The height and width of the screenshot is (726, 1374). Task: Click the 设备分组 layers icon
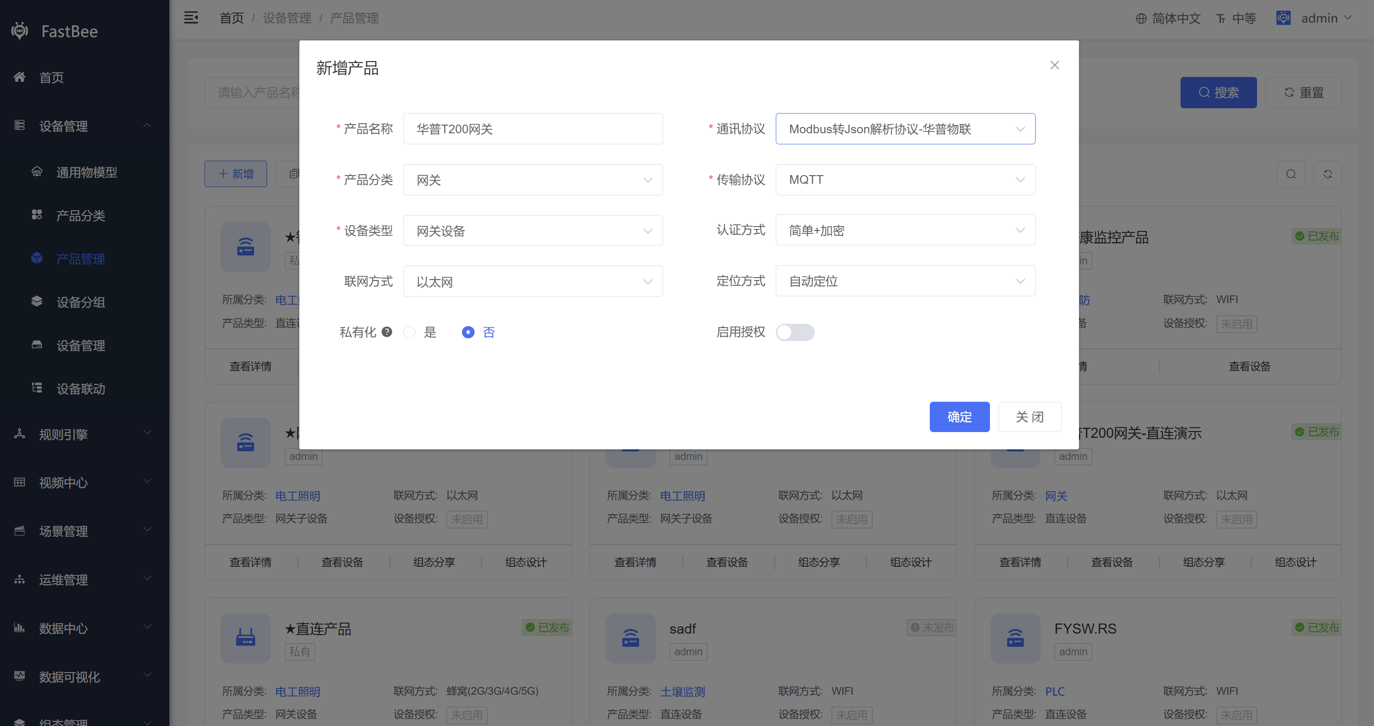pos(37,302)
